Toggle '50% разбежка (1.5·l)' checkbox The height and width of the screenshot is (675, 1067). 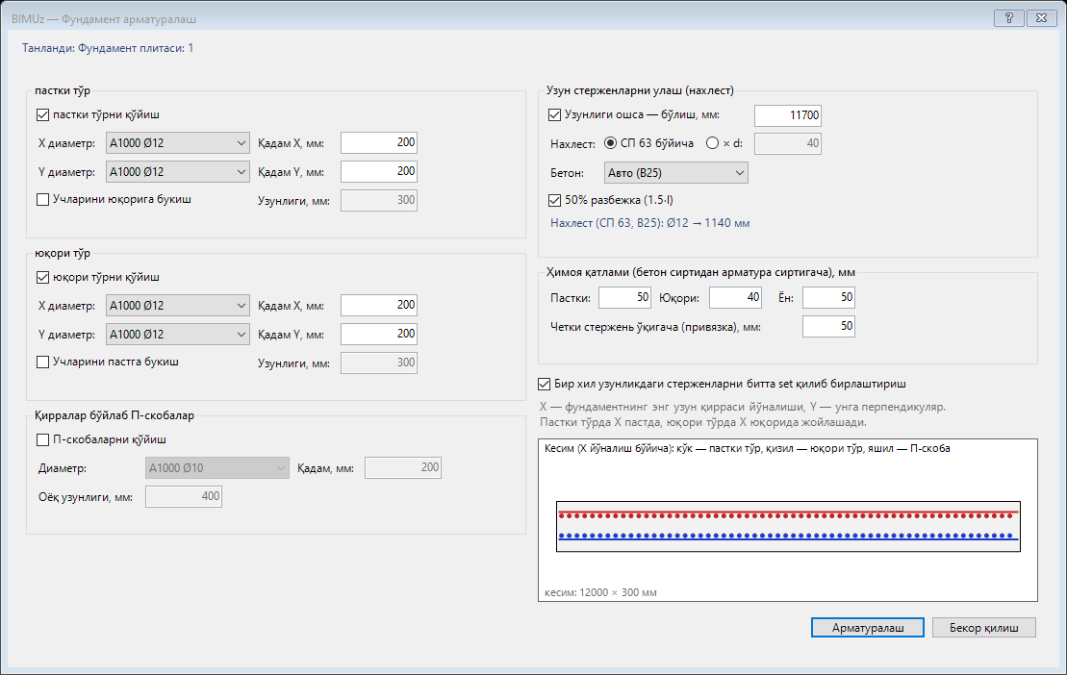click(x=554, y=201)
